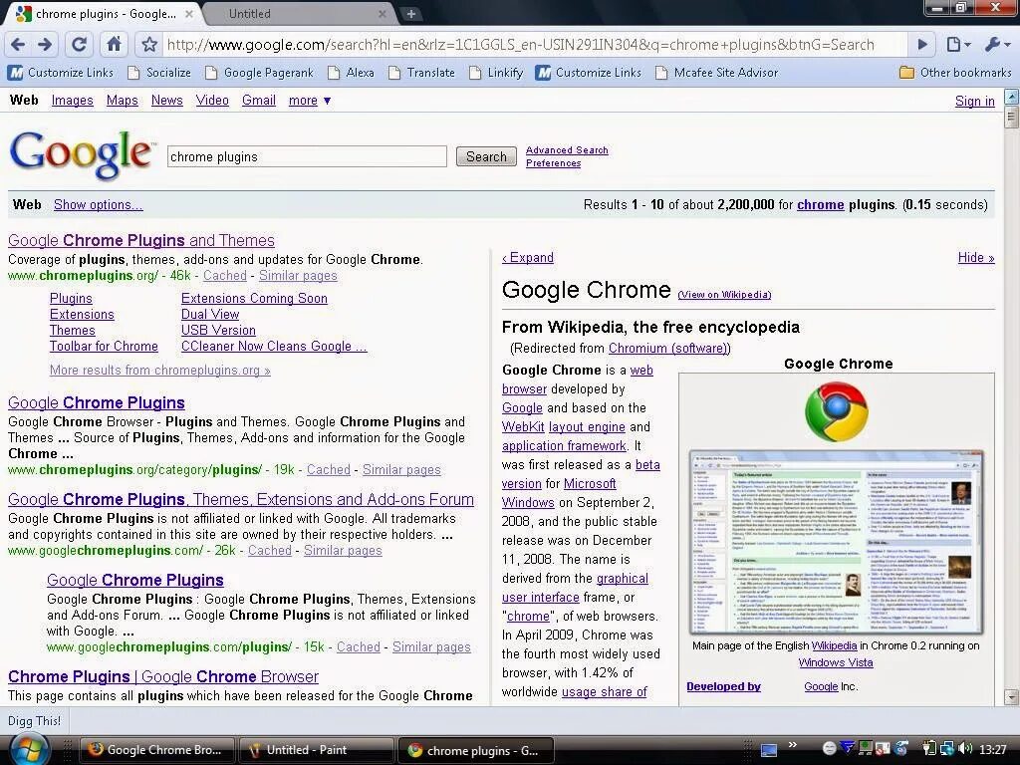View Cached copy of chromeplugins.org 46k result
Viewport: 1020px width, 765px height.
(225, 276)
